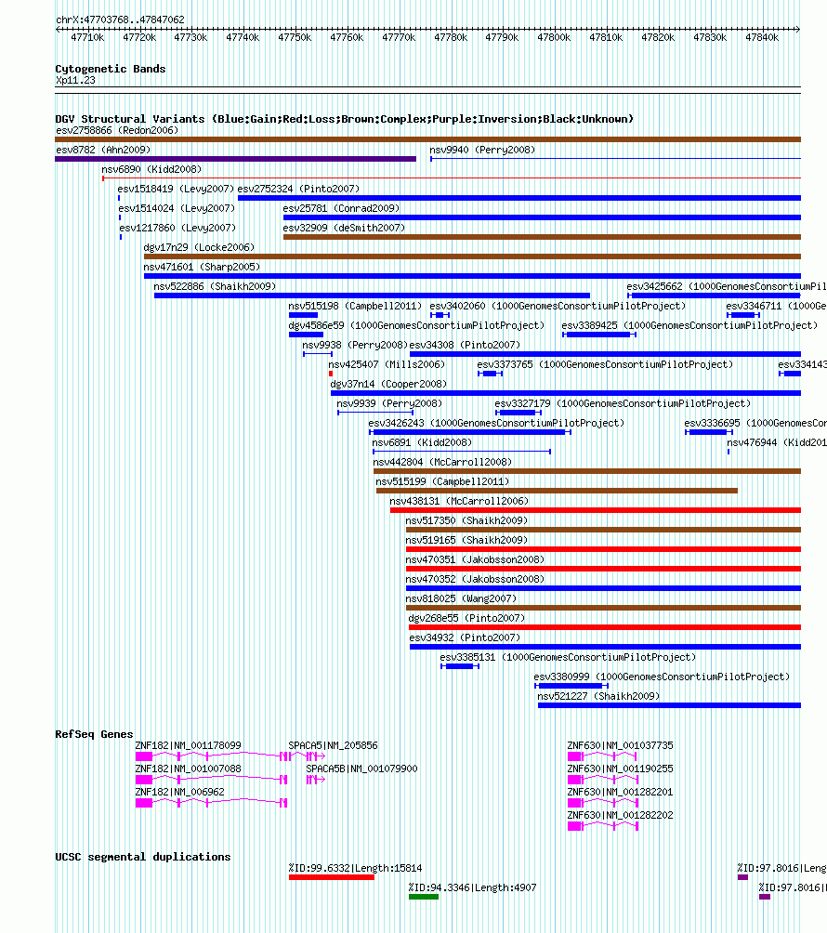Select esv3385131 variant label
Image resolution: width=827 pixels, height=933 pixels.
click(x=568, y=658)
